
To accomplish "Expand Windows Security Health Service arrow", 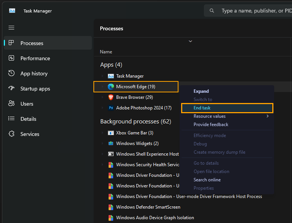I will [102, 165].
